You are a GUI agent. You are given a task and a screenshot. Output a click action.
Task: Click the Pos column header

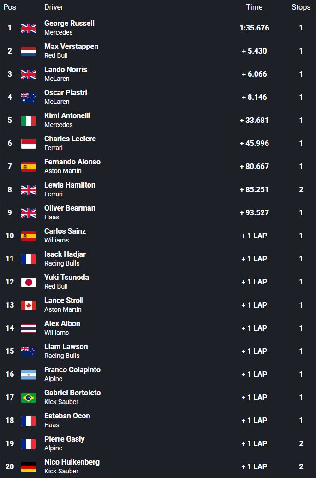[x=10, y=7]
